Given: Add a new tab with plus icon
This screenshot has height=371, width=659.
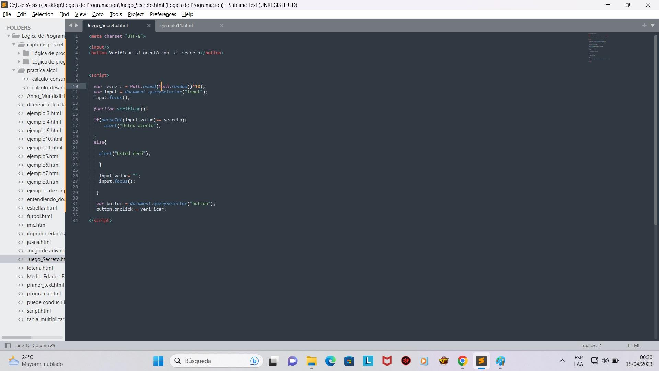Looking at the screenshot, I should (x=644, y=25).
